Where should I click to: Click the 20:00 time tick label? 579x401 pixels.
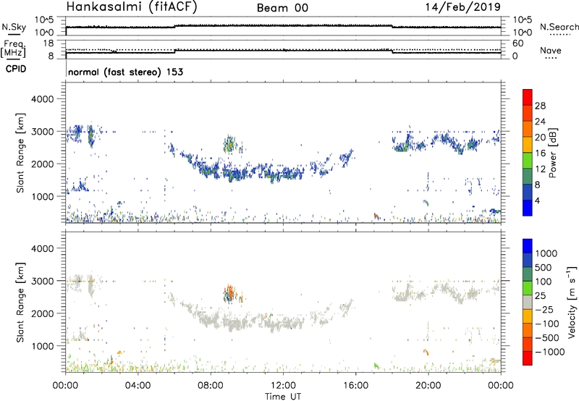428,386
